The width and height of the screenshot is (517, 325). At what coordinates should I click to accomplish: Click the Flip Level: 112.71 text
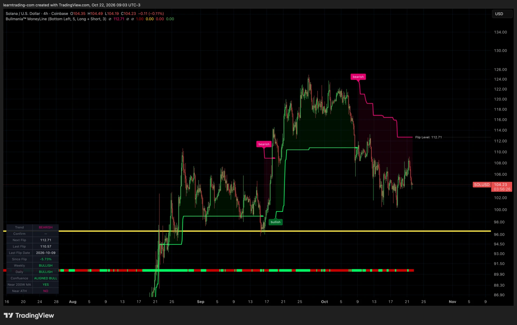coord(428,137)
